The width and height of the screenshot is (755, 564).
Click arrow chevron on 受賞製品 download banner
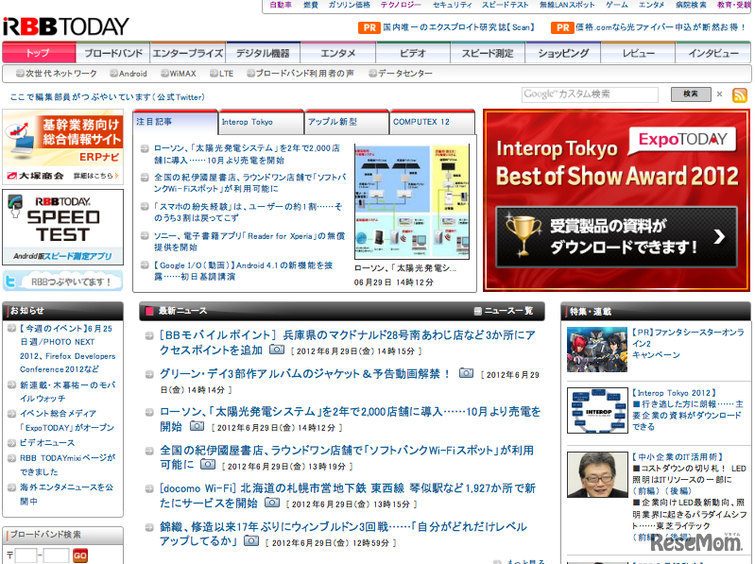point(719,236)
